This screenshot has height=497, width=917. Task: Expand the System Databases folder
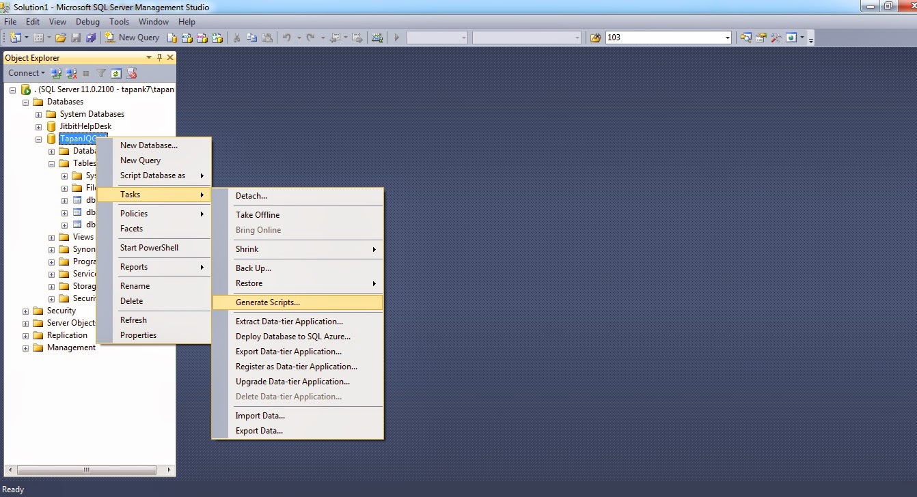coord(39,114)
